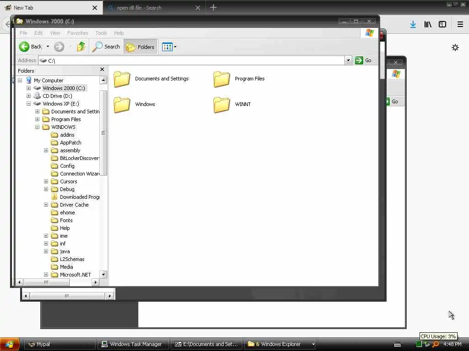The width and height of the screenshot is (469, 351).
Task: Switch to Mypal taskbar button
Action: tap(60, 344)
